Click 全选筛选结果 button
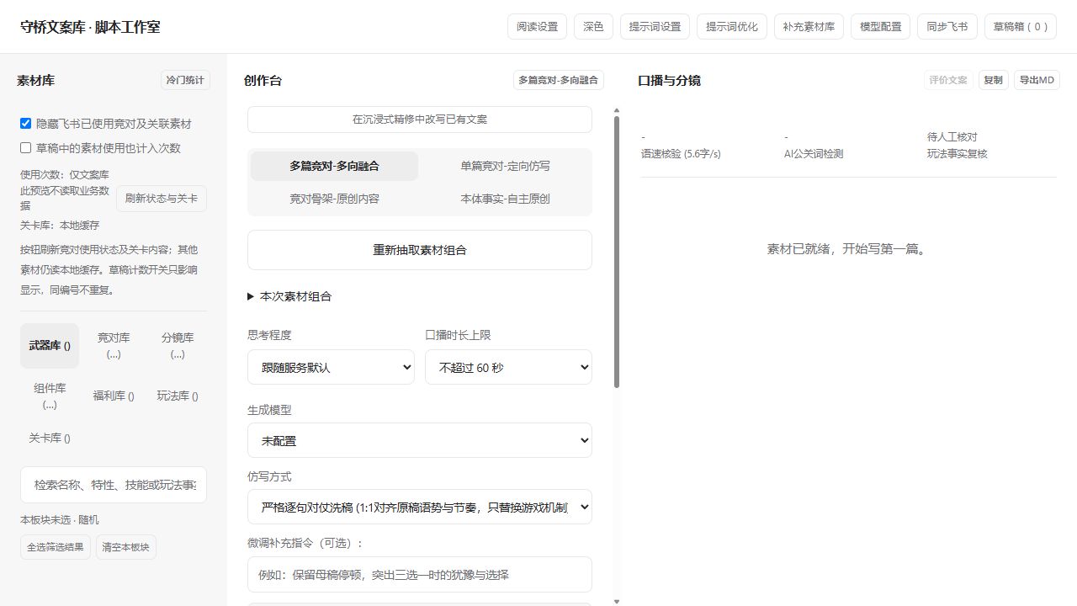The image size is (1077, 606). (56, 547)
